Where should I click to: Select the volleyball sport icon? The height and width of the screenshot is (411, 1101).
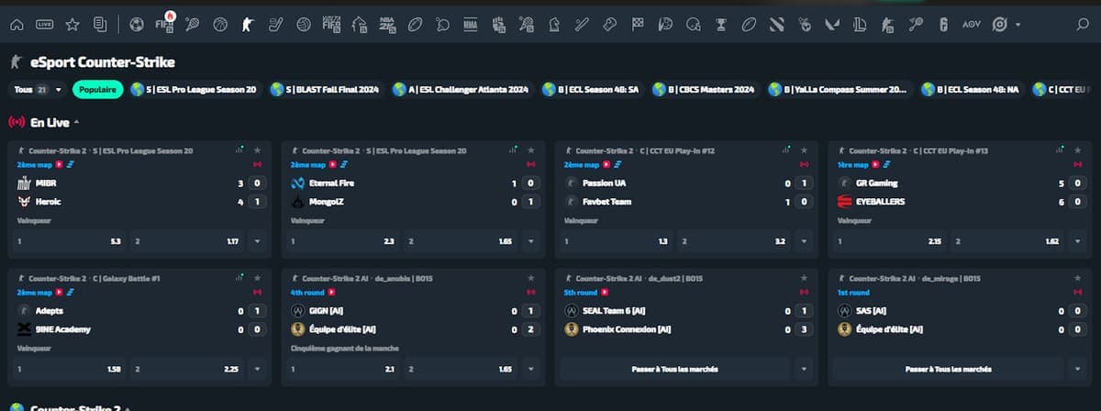[x=302, y=23]
